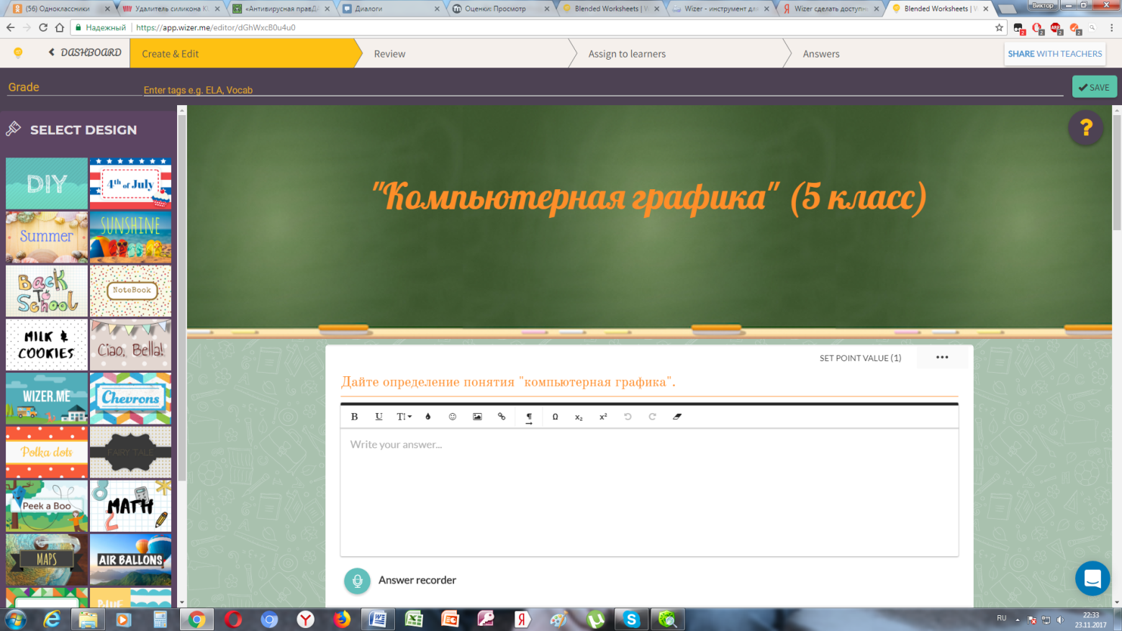Open the font size dropdown

tap(404, 417)
